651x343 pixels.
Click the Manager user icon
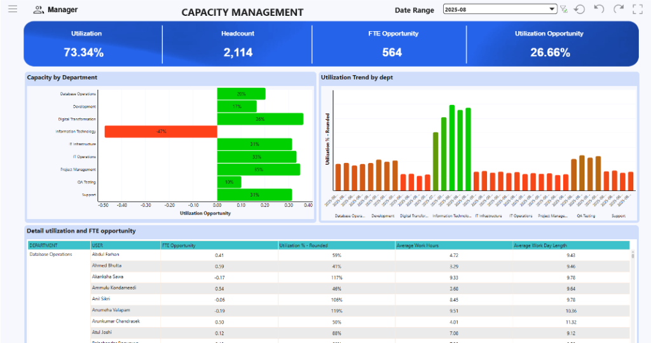(38, 10)
